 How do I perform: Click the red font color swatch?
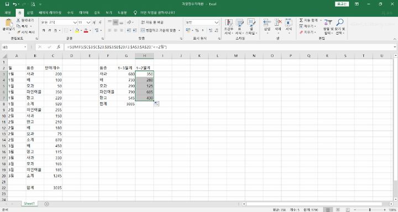tap(86, 31)
